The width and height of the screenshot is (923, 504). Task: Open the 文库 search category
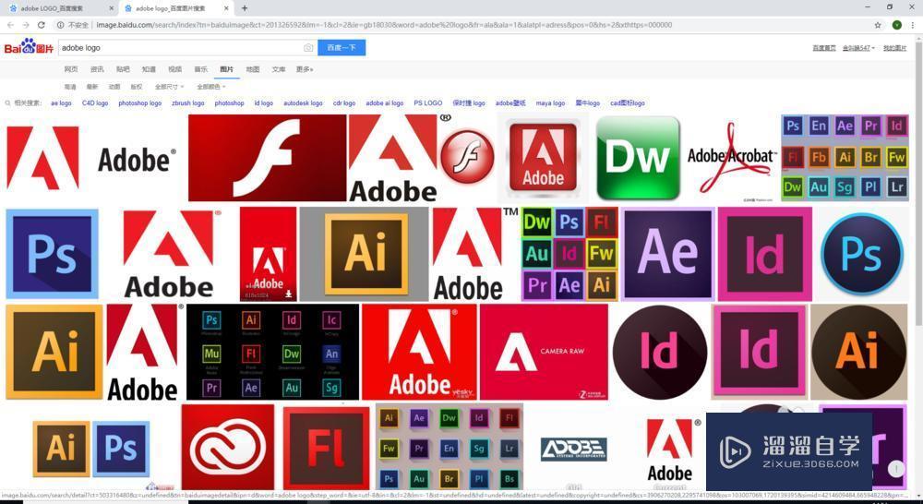[279, 69]
